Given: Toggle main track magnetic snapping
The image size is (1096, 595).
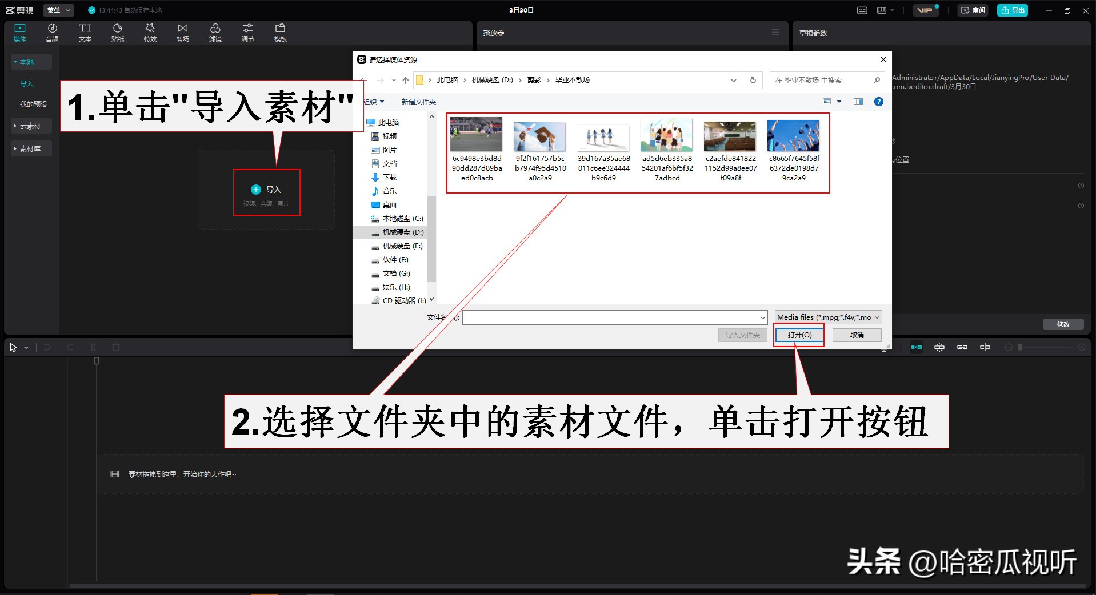Looking at the screenshot, I should click(x=916, y=347).
